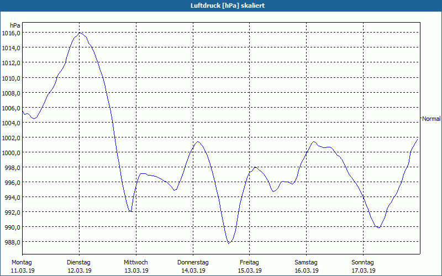
Task: Select the 'Montag' day label
Action: point(22,263)
